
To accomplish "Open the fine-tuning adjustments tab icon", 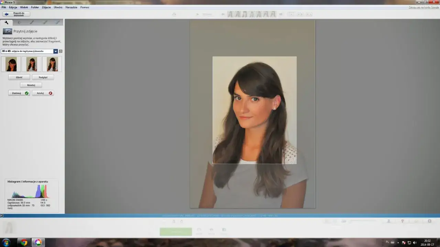I will (20, 22).
